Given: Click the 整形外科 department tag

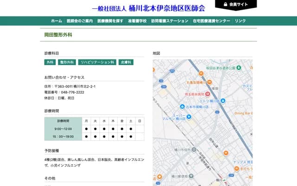Looking at the screenshot, I should tap(67, 62).
